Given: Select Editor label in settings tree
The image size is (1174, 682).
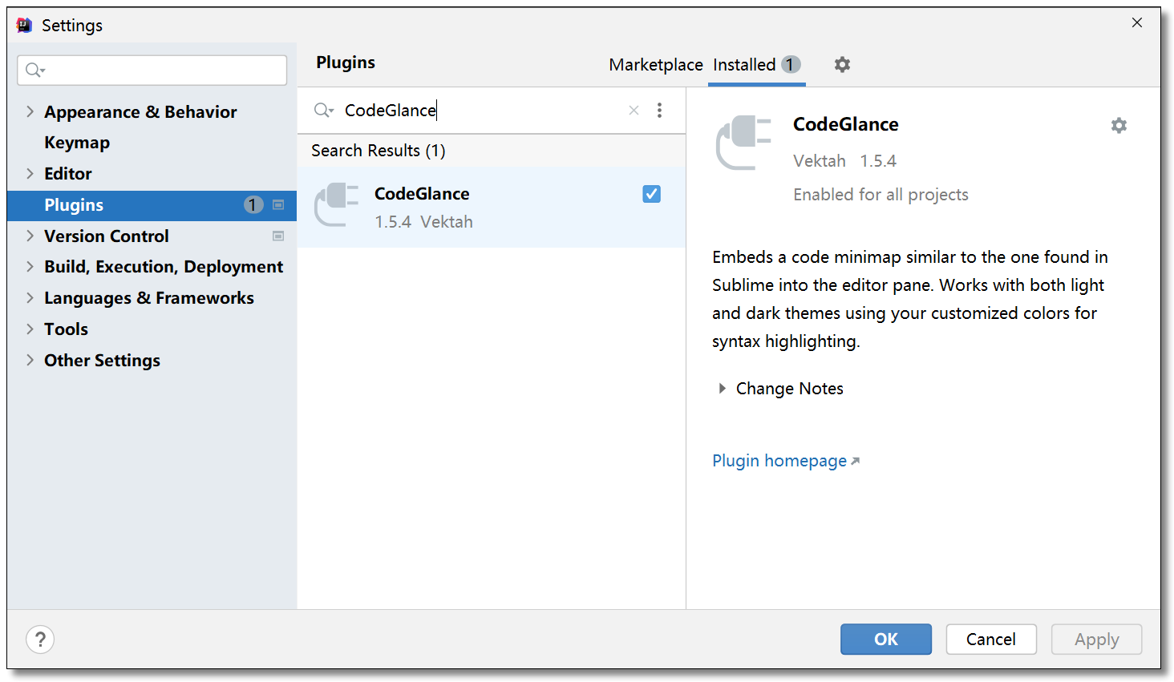Looking at the screenshot, I should tap(68, 174).
